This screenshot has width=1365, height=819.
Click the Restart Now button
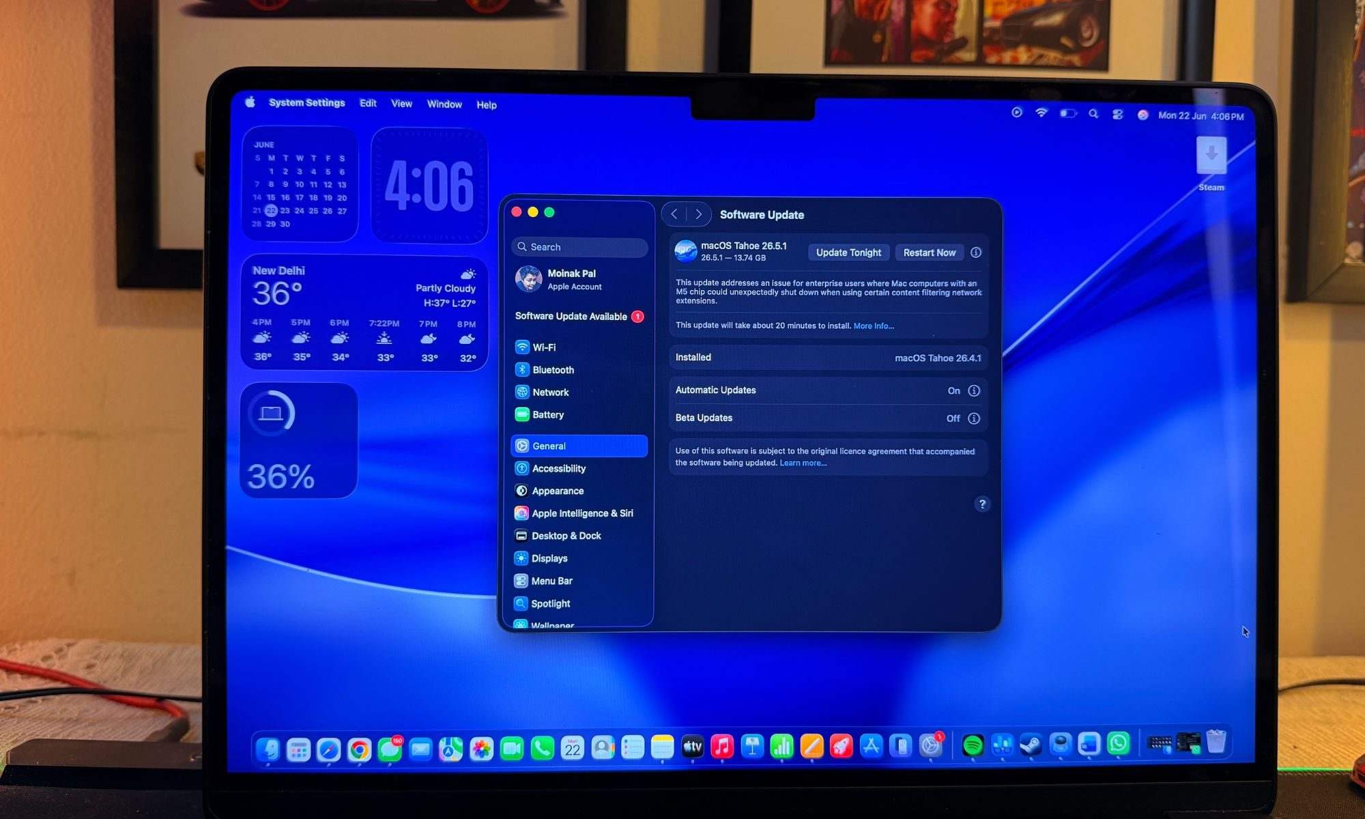pos(930,253)
